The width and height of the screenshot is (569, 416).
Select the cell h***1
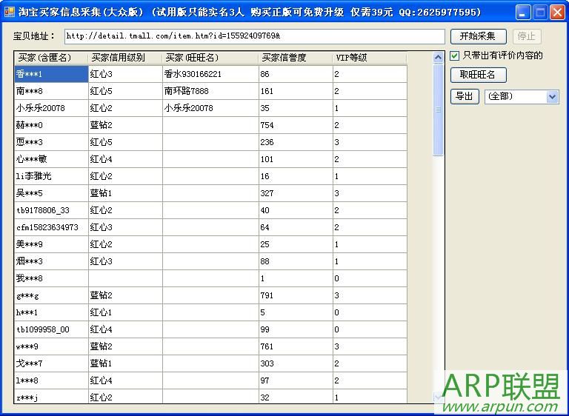click(51, 312)
